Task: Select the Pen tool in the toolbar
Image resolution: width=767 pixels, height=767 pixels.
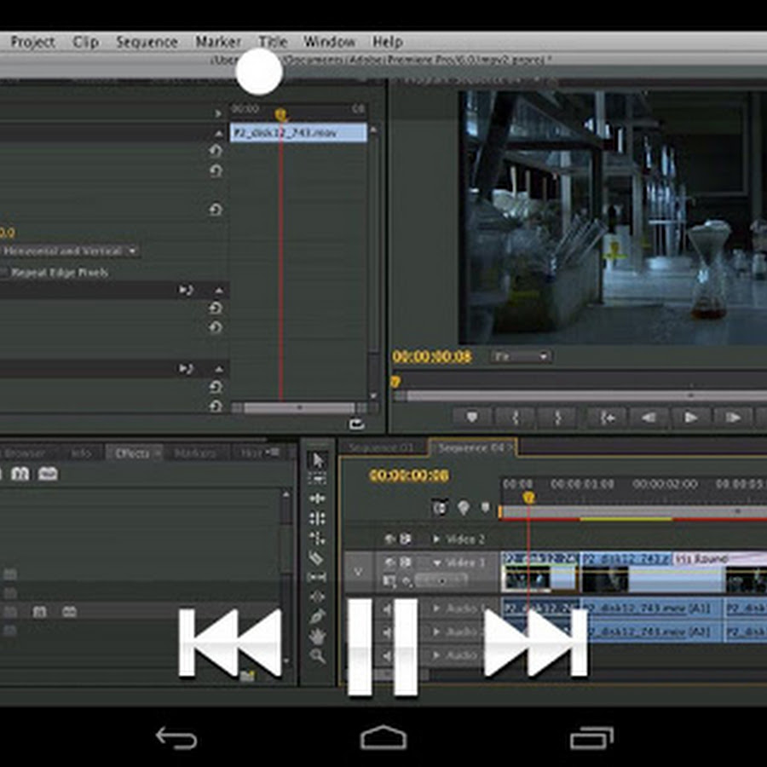Action: (x=318, y=616)
